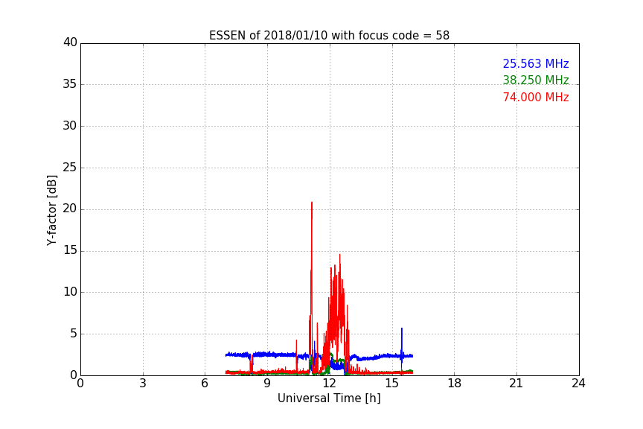Click the x-axis tick label '18'
643x429 pixels.
[455, 384]
